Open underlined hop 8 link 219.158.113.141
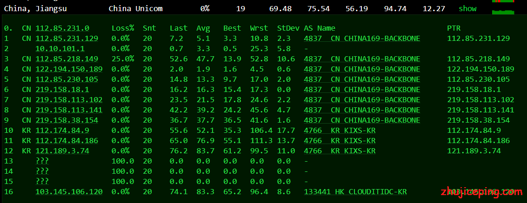Viewport: 527px width, 203px height. (x=69, y=110)
